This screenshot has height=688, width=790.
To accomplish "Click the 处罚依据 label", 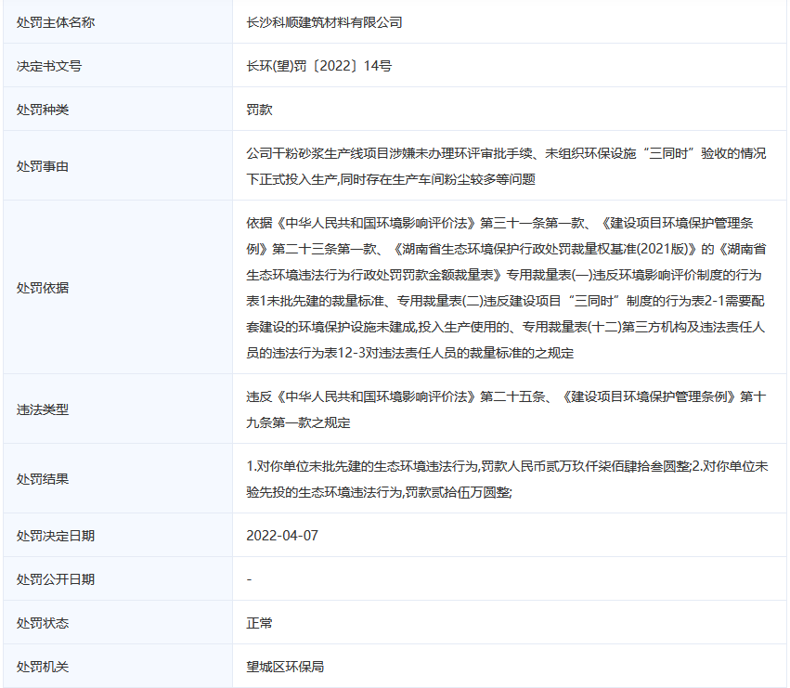I will click(43, 288).
